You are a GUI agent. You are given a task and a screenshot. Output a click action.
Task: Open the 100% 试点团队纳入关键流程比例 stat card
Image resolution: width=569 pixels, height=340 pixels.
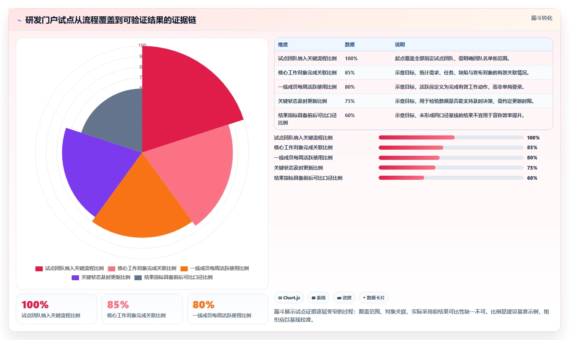click(x=57, y=309)
